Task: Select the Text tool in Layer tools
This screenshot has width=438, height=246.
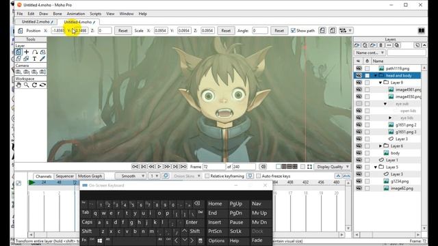Action: (34, 59)
